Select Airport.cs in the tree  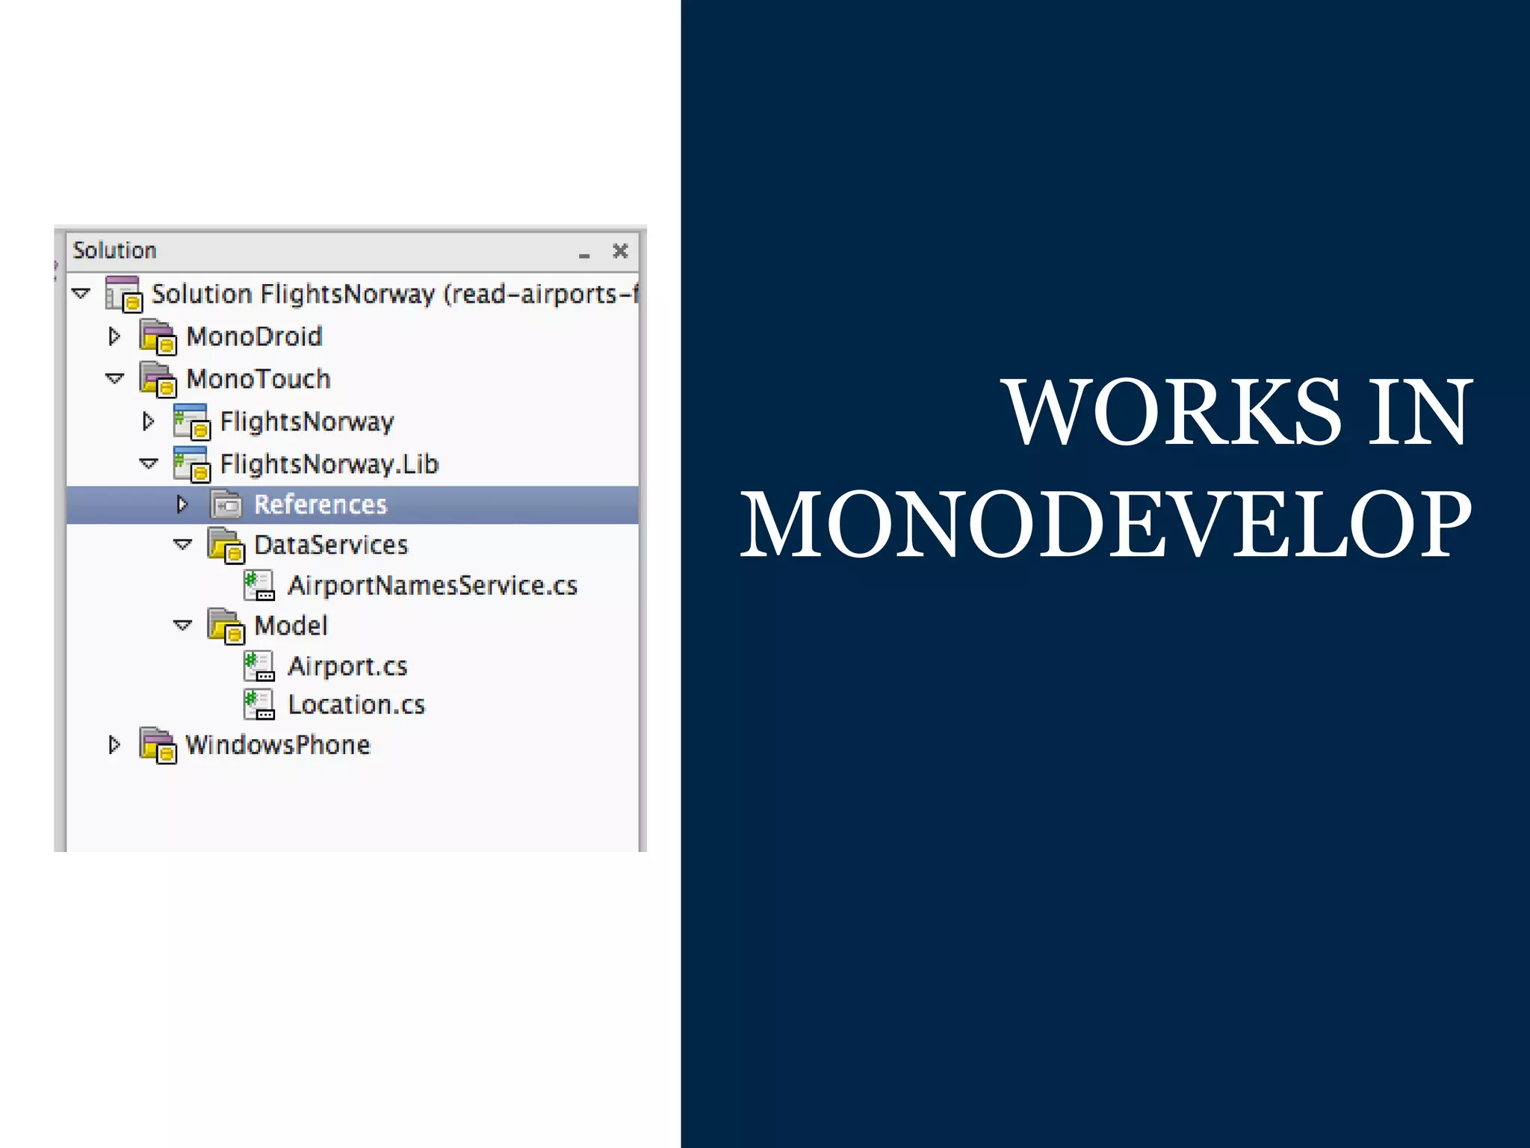[347, 666]
